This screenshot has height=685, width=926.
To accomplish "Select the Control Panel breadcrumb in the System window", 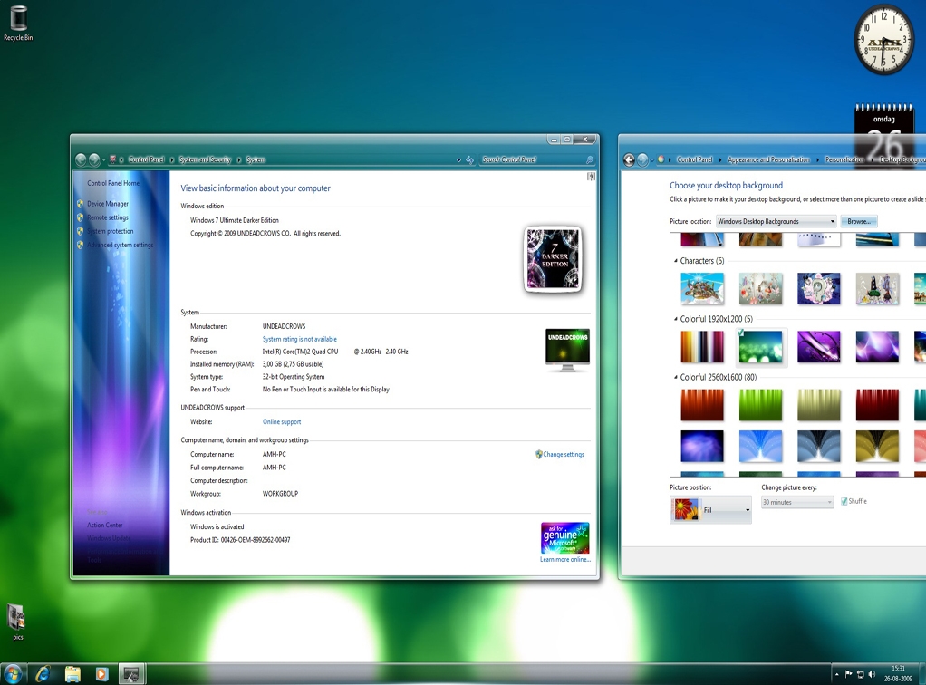I will [x=147, y=159].
